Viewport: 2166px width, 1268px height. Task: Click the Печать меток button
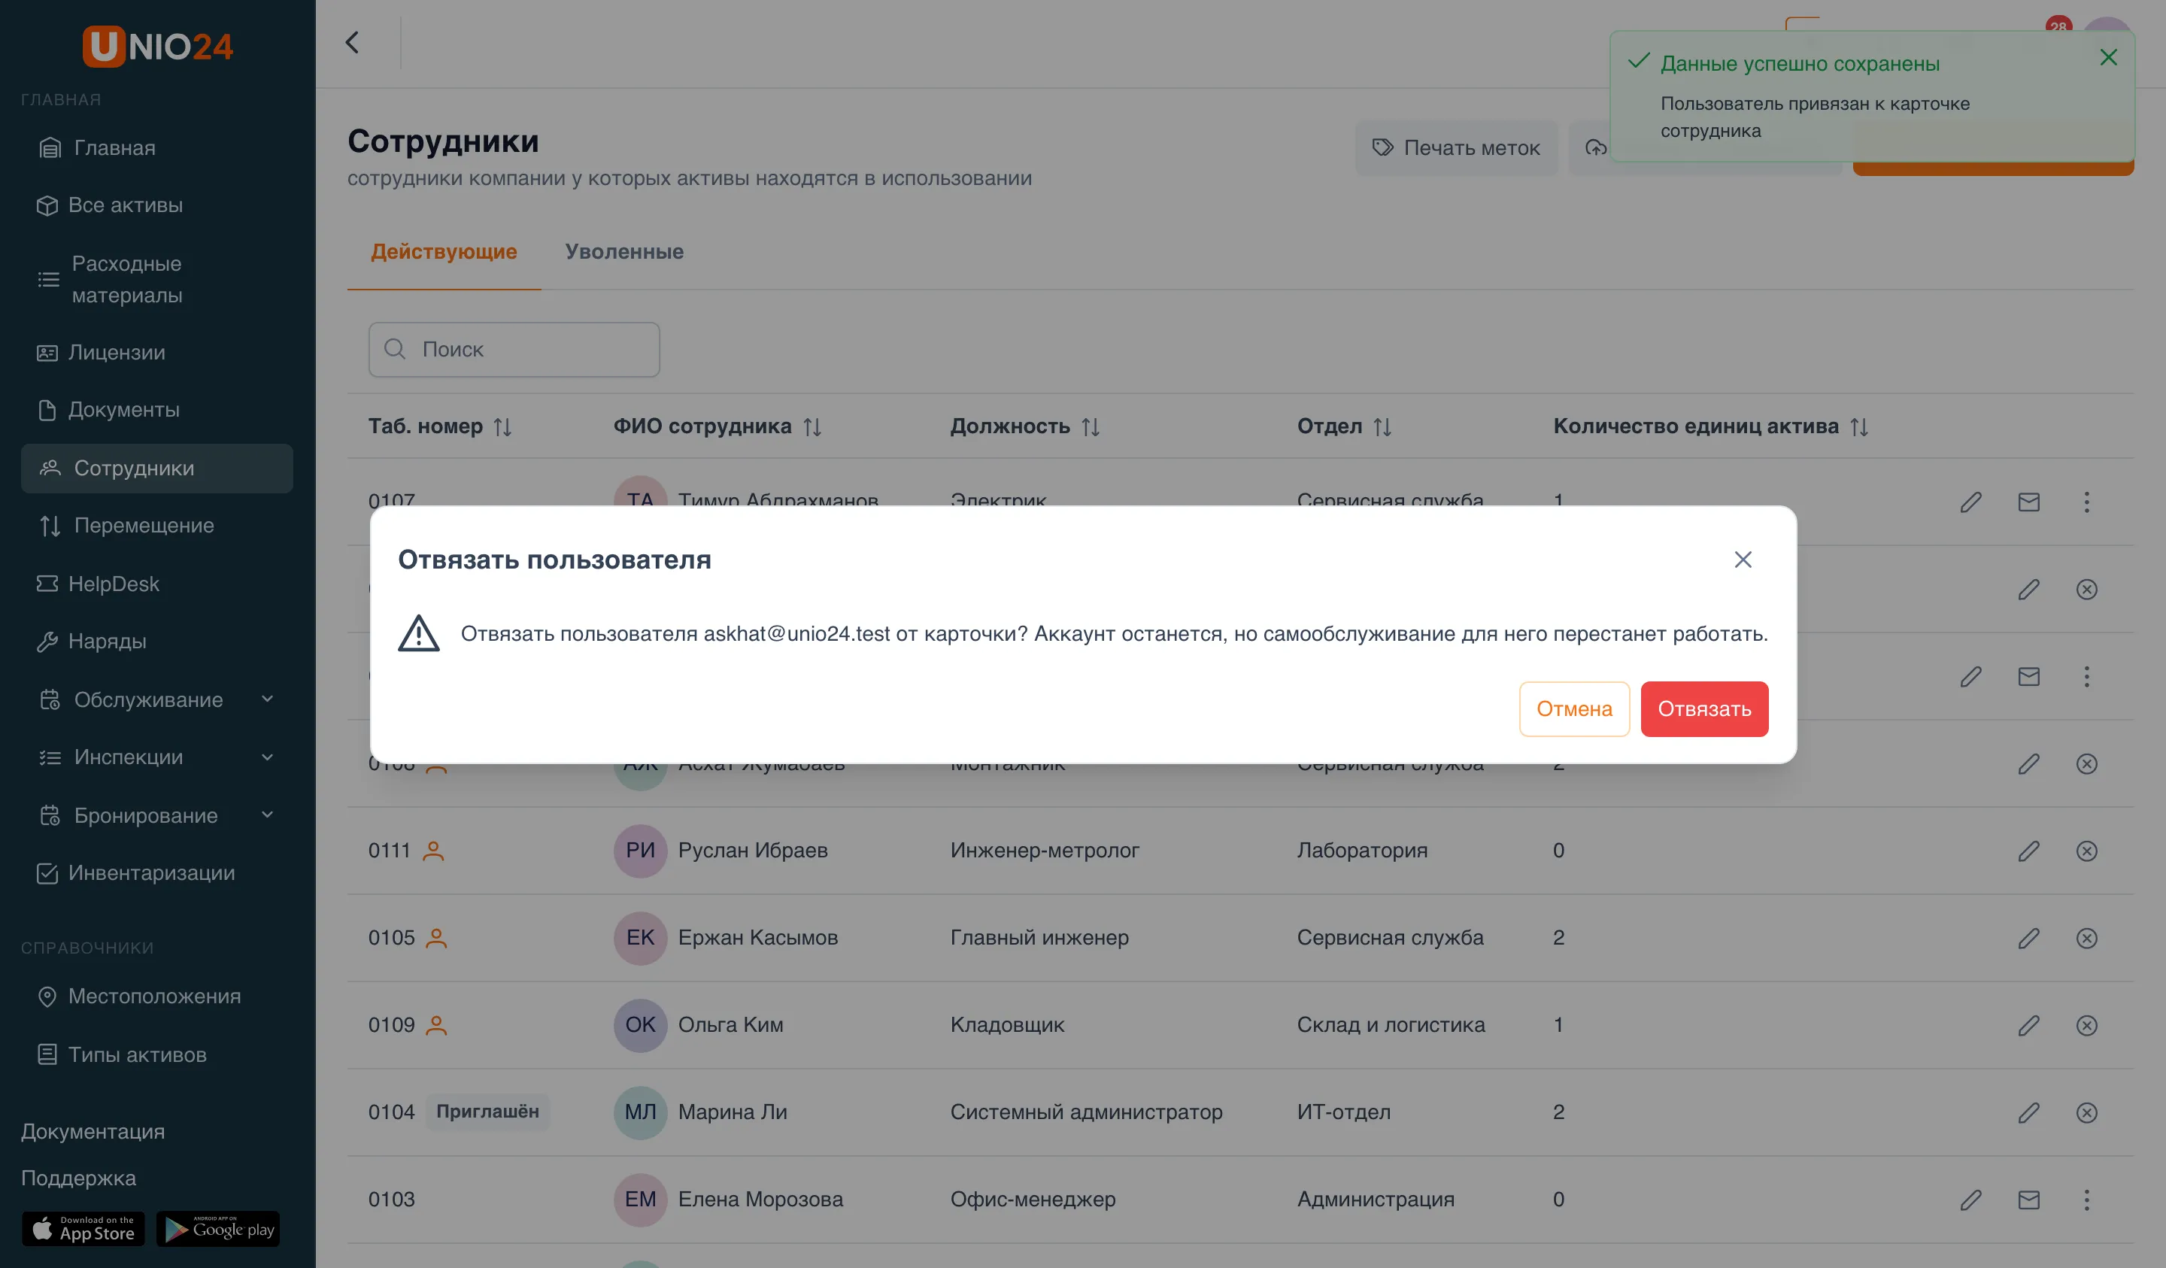point(1456,148)
